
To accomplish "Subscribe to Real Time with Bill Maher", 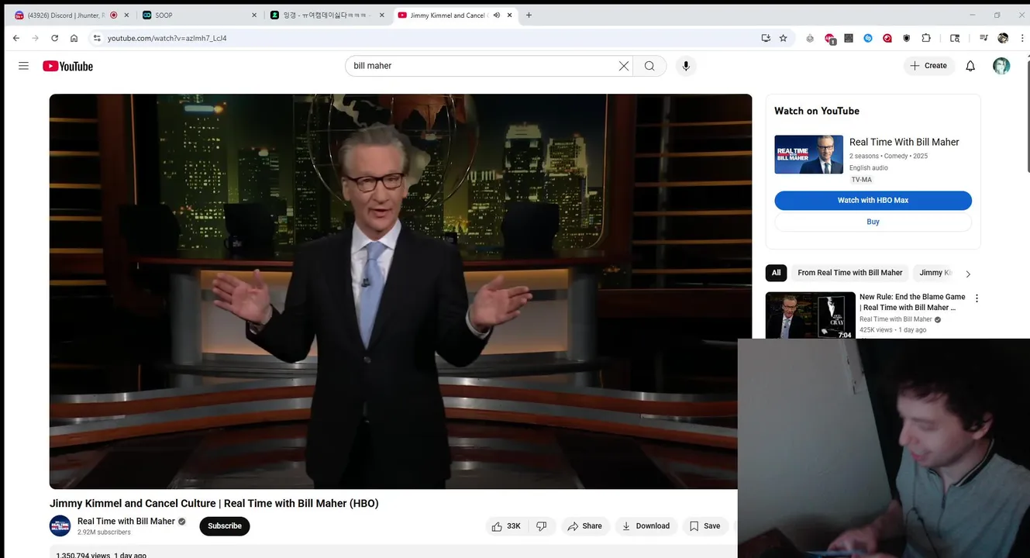I will 225,526.
